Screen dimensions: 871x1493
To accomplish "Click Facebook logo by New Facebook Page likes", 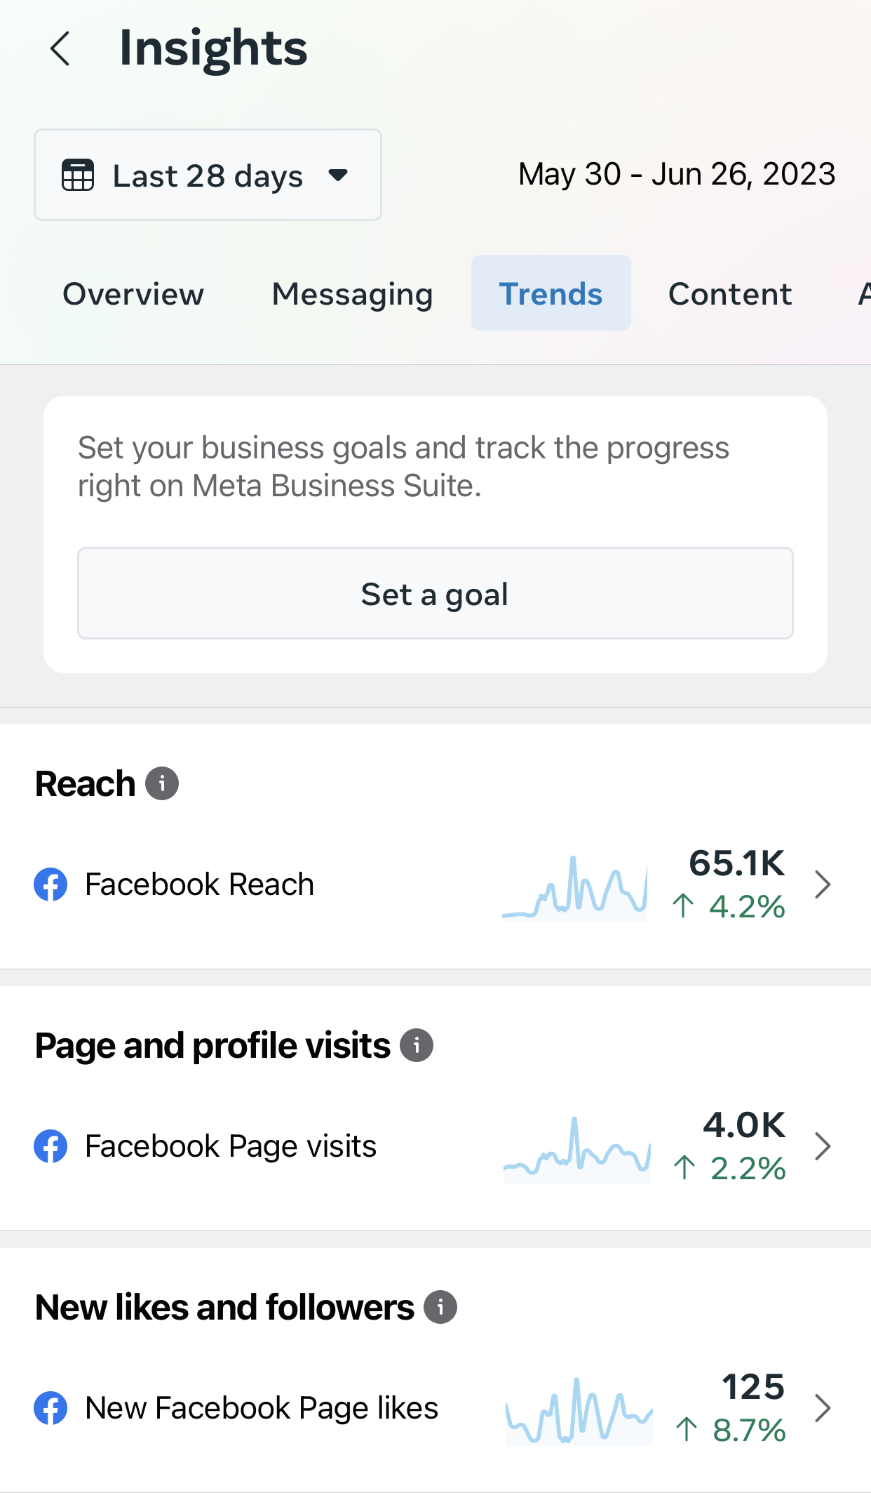I will (50, 1408).
